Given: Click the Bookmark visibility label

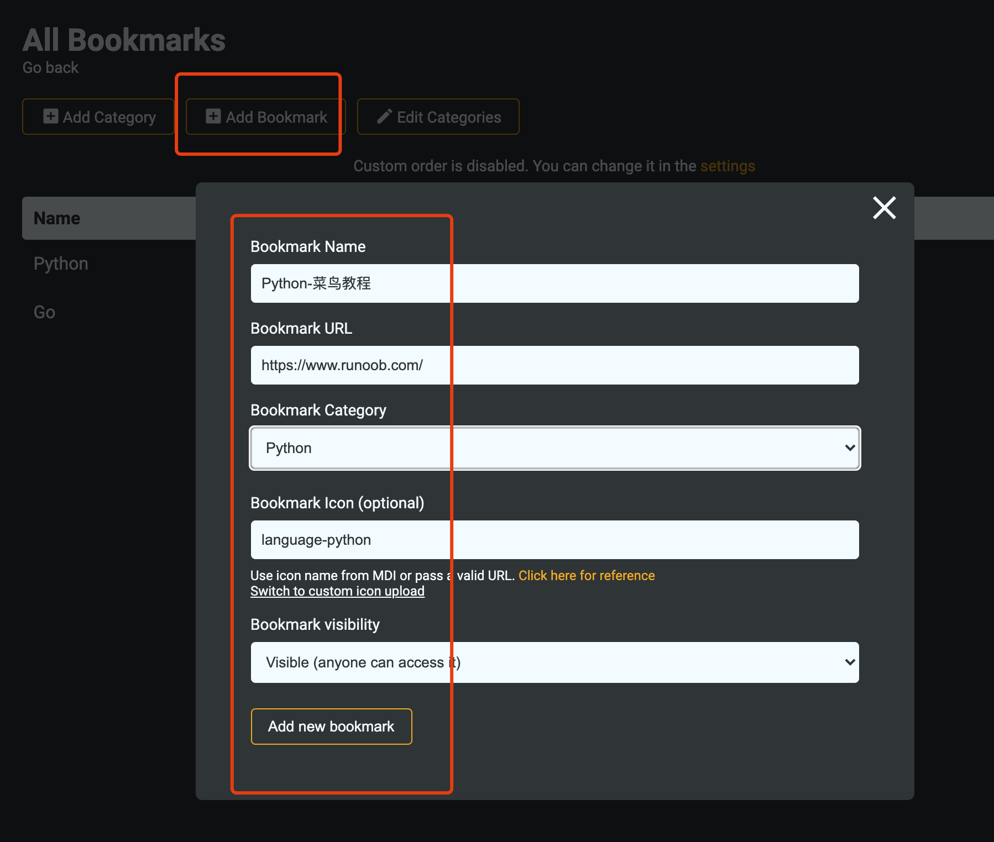Looking at the screenshot, I should point(315,624).
